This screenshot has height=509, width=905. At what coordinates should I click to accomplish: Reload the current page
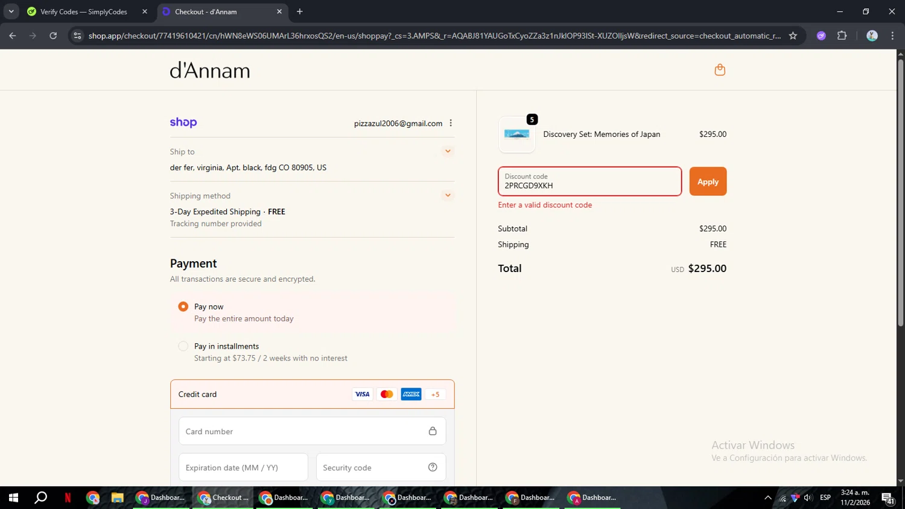click(x=53, y=36)
